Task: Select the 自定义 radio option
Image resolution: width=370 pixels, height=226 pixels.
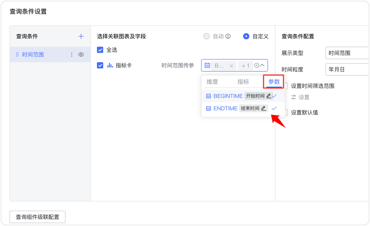Action: pos(246,36)
